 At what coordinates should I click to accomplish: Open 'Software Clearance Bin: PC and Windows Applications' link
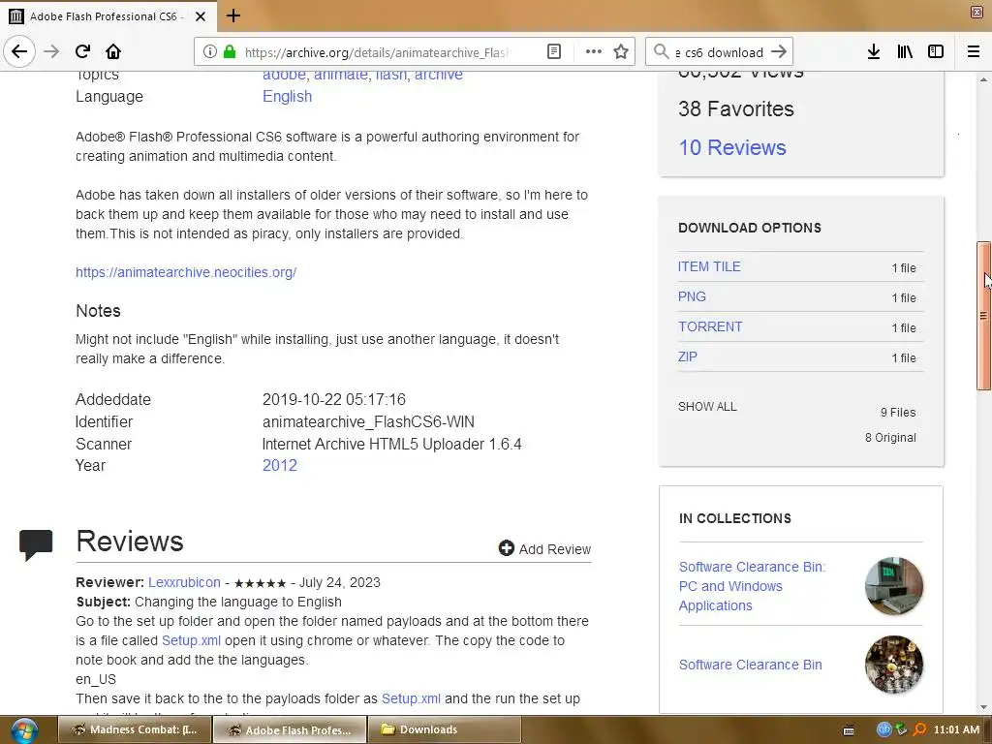752,586
